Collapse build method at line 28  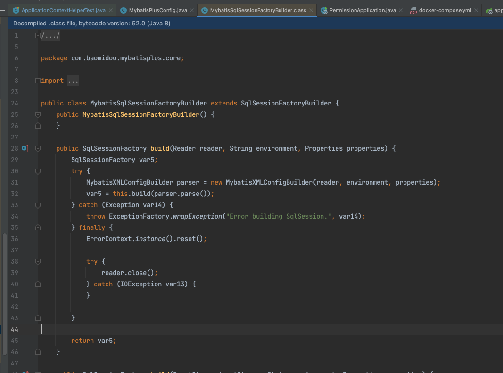coord(38,148)
